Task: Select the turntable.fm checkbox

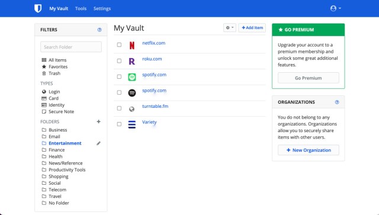Action: 119,108
